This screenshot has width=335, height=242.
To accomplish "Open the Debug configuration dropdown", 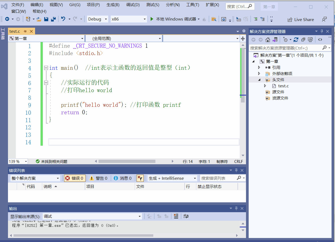I will pyautogui.click(x=98, y=19).
